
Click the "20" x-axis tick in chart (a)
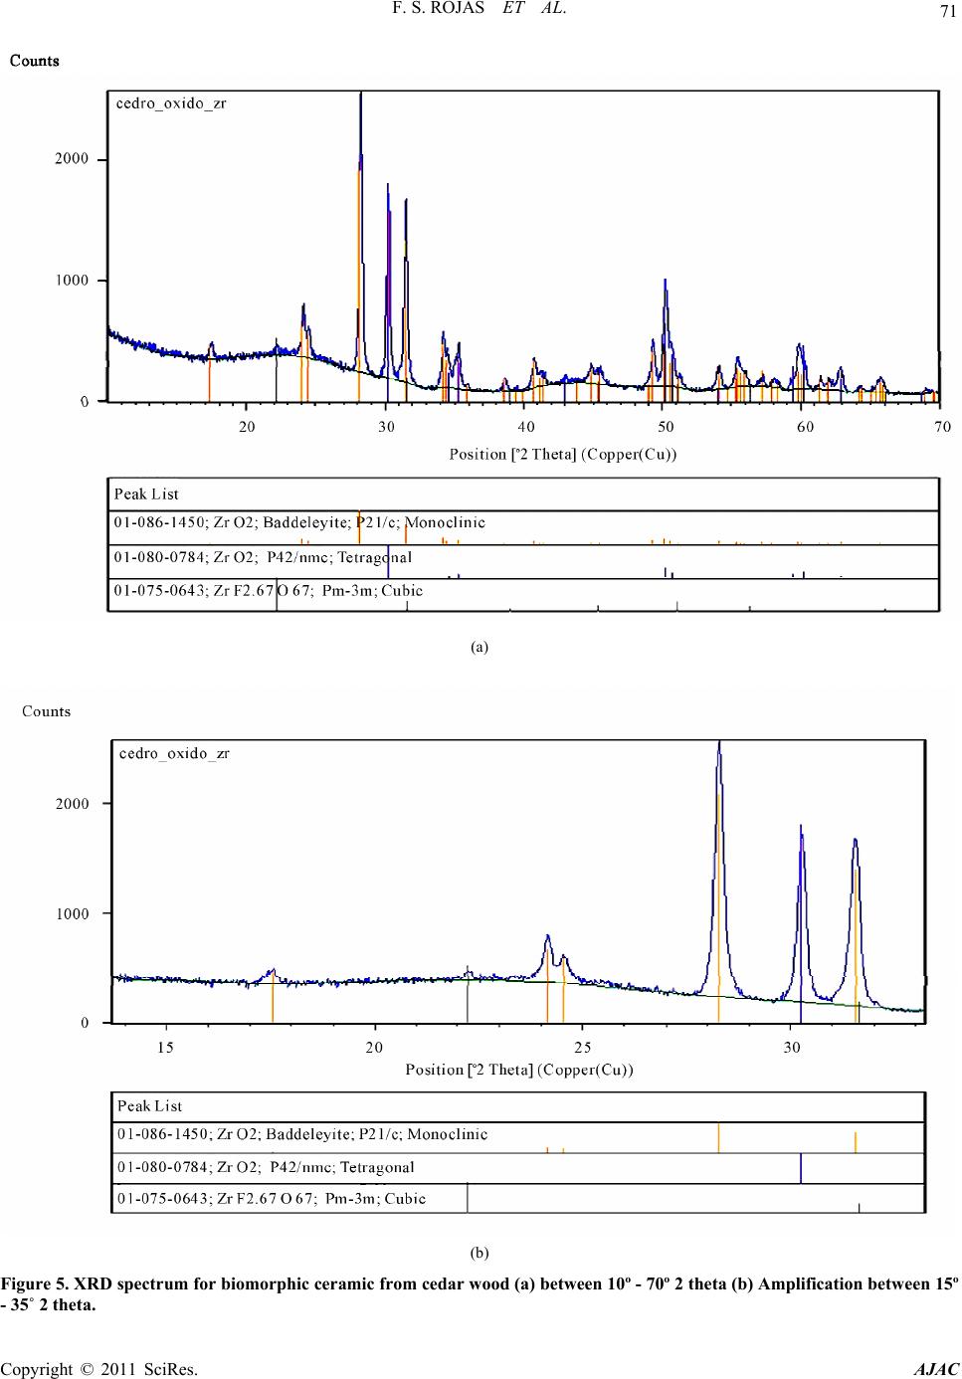point(247,426)
